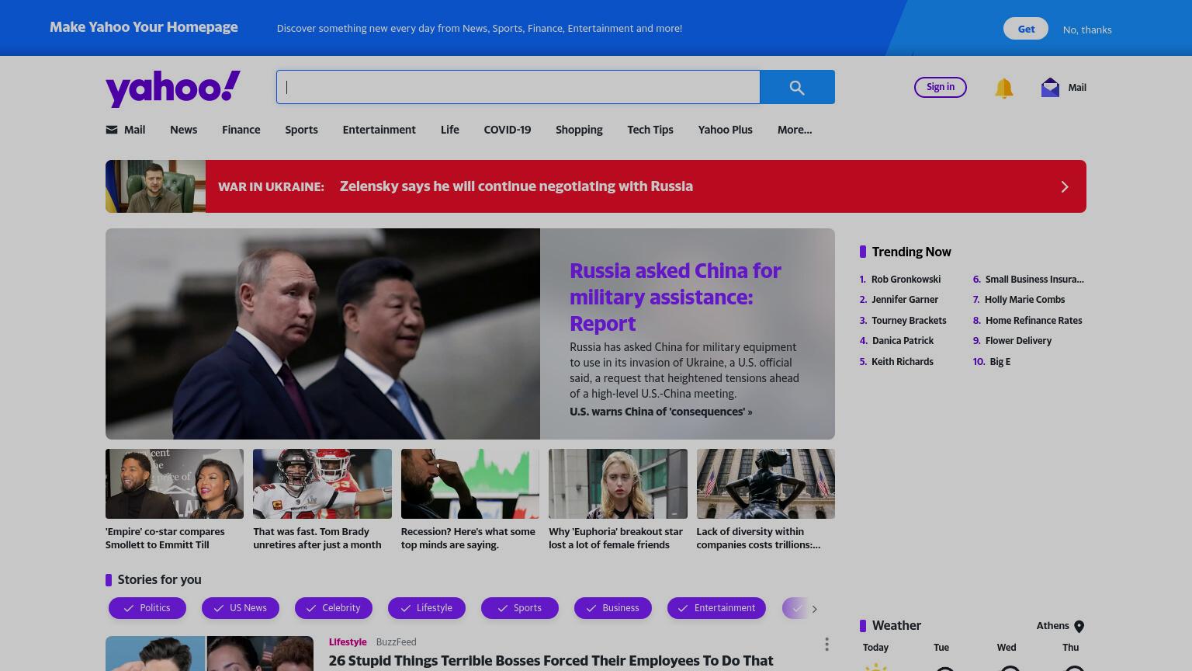Open trending topic Flower Delivery
The width and height of the screenshot is (1192, 671).
point(1018,340)
